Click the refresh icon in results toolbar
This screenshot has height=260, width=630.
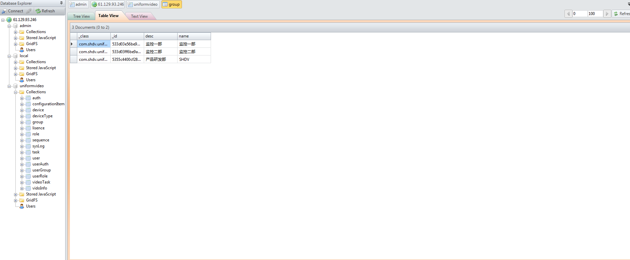616,14
